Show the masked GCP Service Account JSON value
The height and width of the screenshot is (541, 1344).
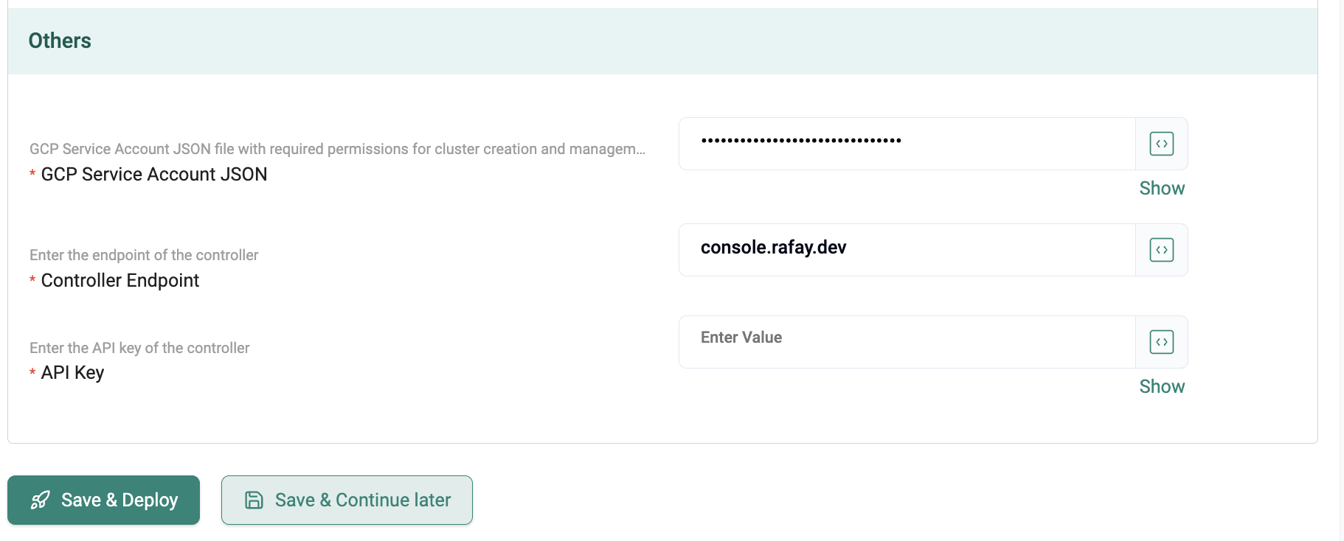click(x=1161, y=189)
